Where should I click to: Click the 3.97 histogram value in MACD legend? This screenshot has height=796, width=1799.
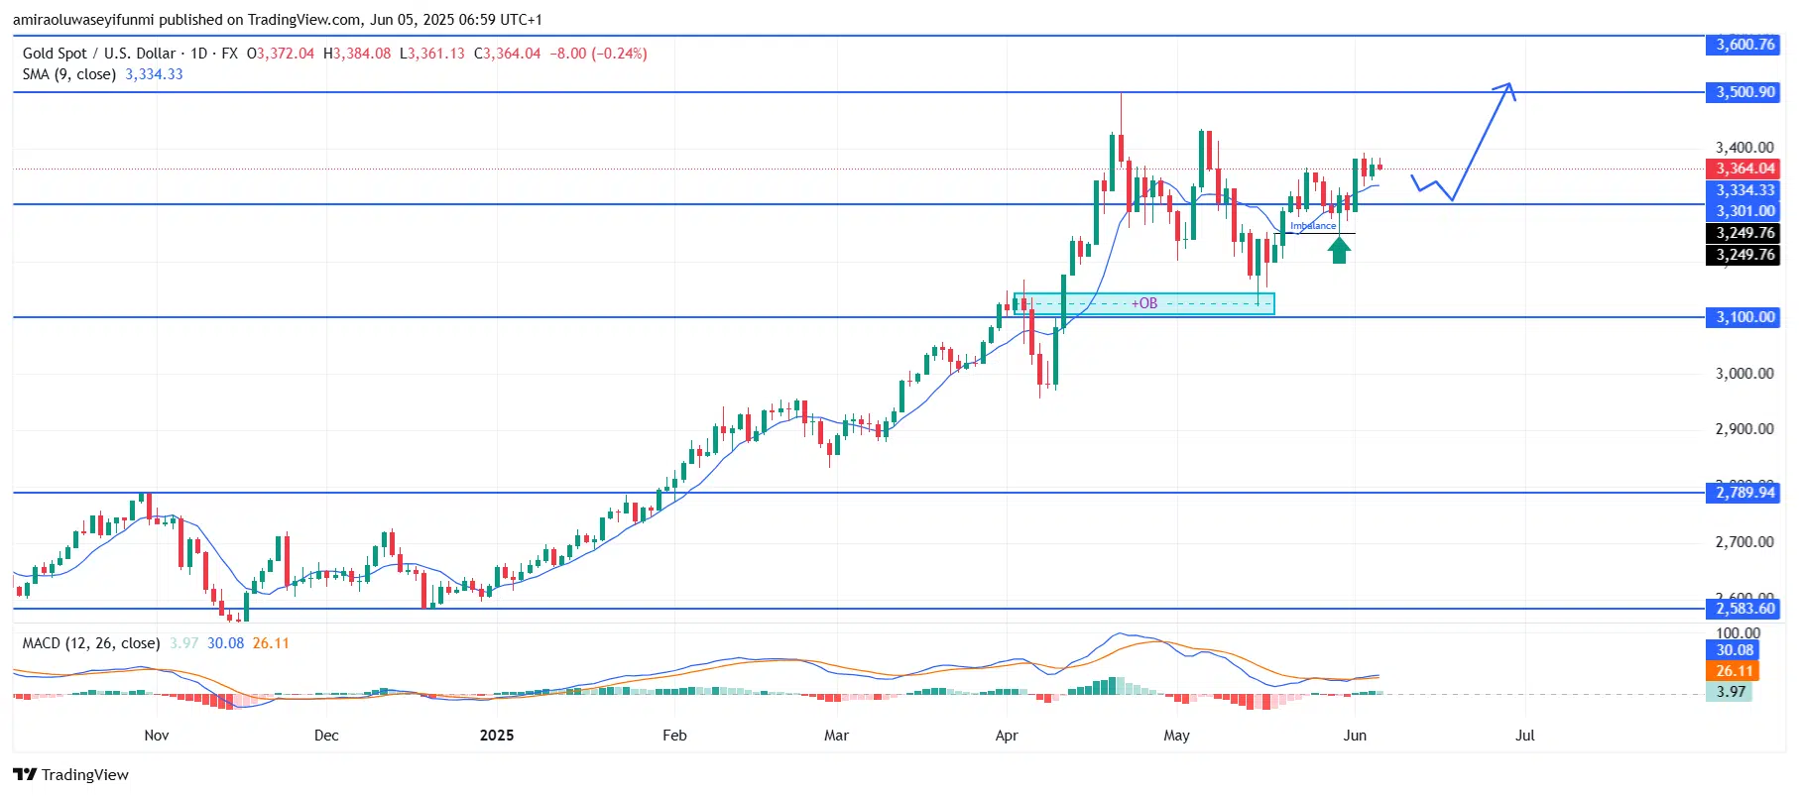(x=183, y=643)
